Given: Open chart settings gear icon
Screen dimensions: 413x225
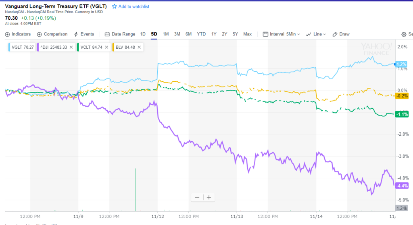Looking at the screenshot, I should pyautogui.click(x=404, y=35).
